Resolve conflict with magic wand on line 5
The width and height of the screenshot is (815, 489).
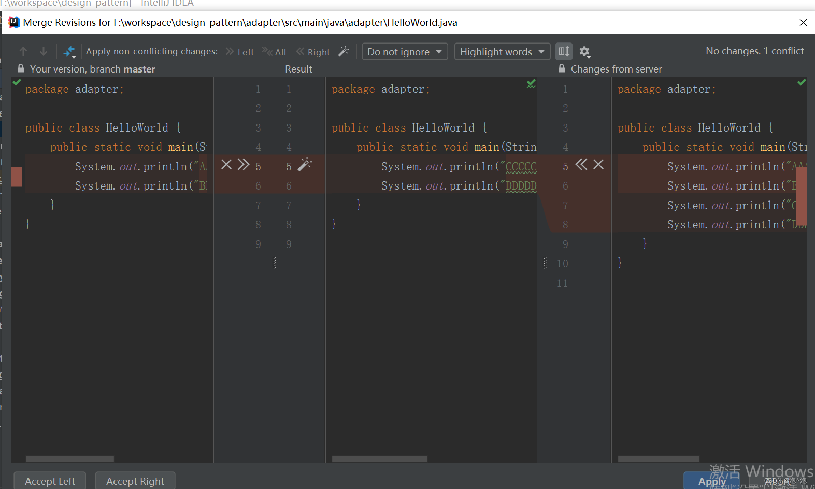pos(305,164)
